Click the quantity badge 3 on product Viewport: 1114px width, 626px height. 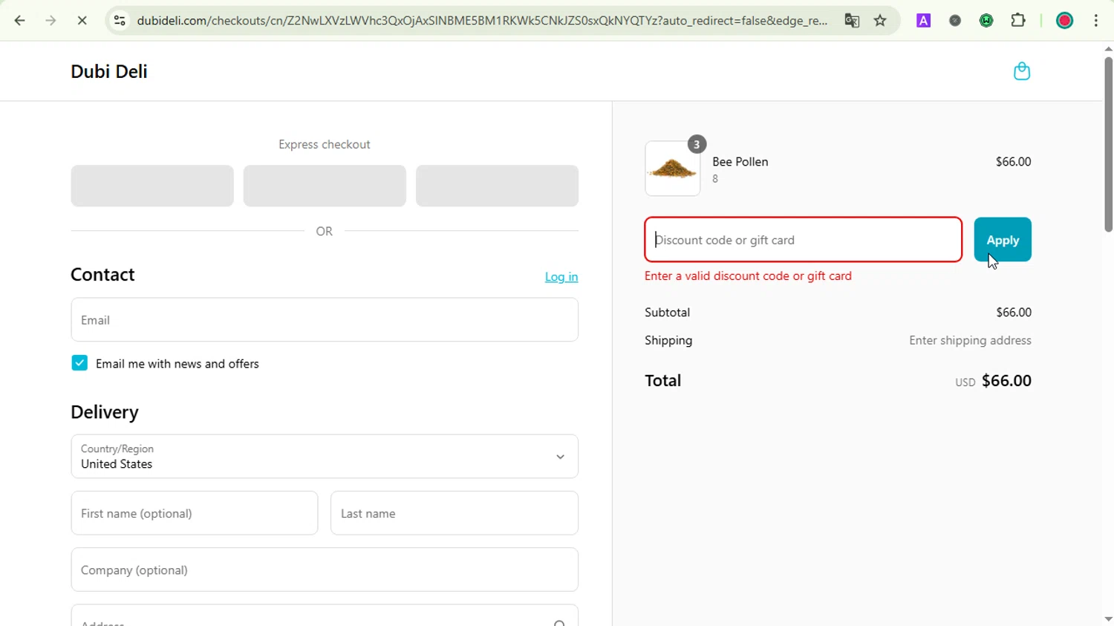pyautogui.click(x=697, y=144)
